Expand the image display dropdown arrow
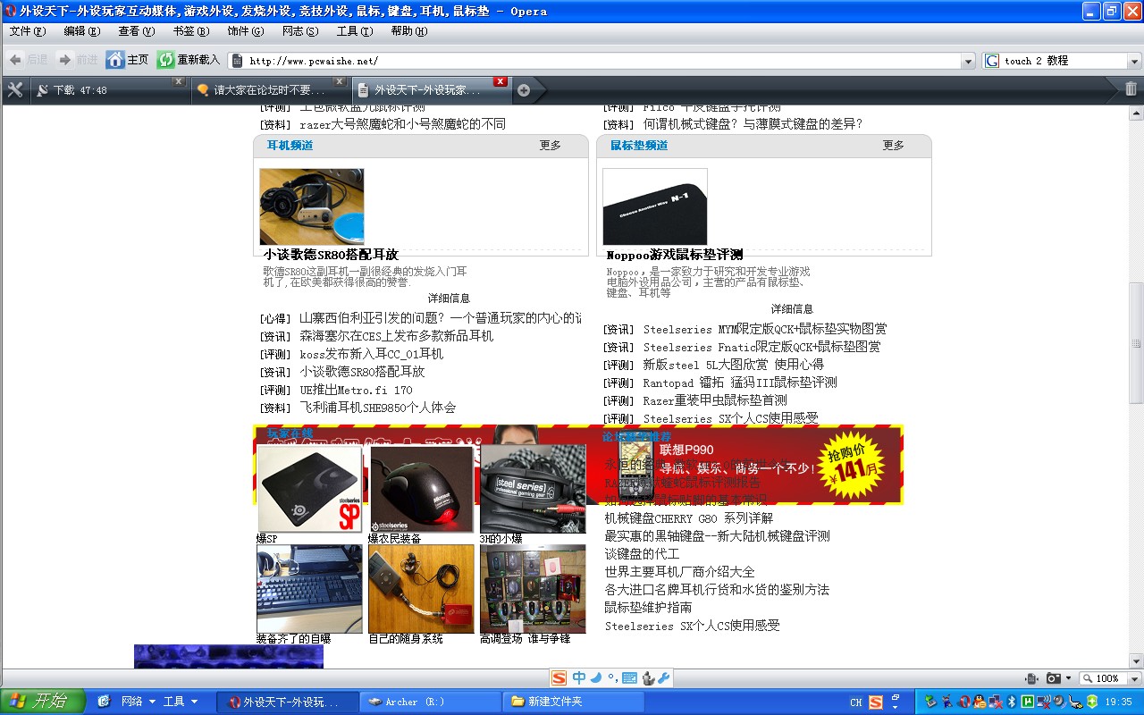Image resolution: width=1144 pixels, height=715 pixels. tap(1068, 678)
